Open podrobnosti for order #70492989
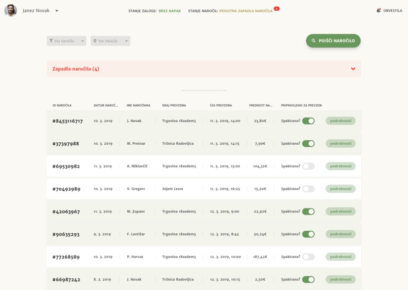Screen dimensions: 408x290 click(x=341, y=189)
